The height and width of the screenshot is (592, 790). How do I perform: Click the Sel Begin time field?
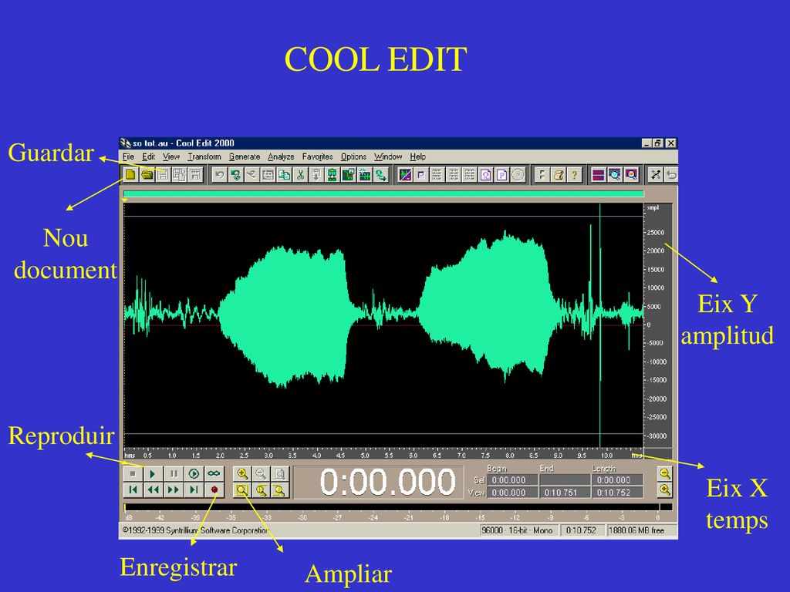[512, 480]
